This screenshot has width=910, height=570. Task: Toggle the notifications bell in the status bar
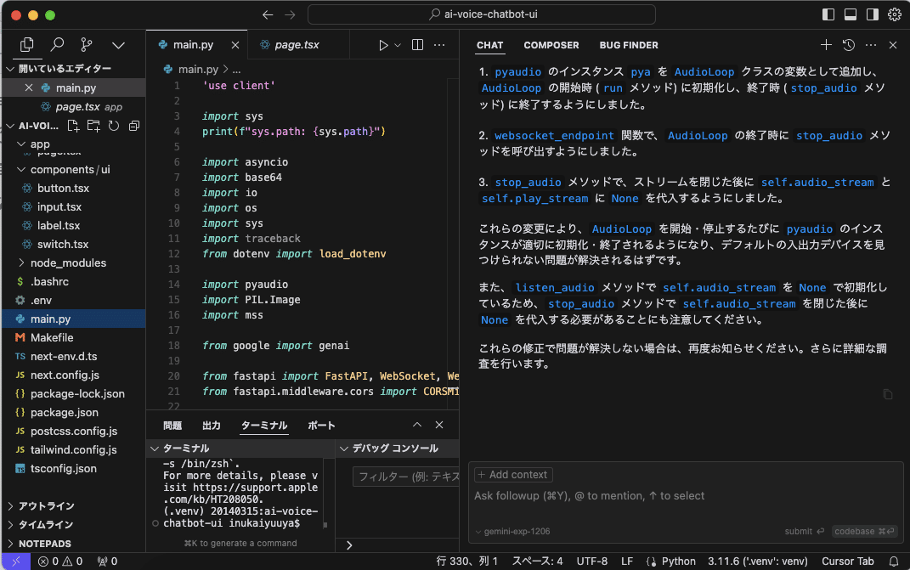point(895,561)
